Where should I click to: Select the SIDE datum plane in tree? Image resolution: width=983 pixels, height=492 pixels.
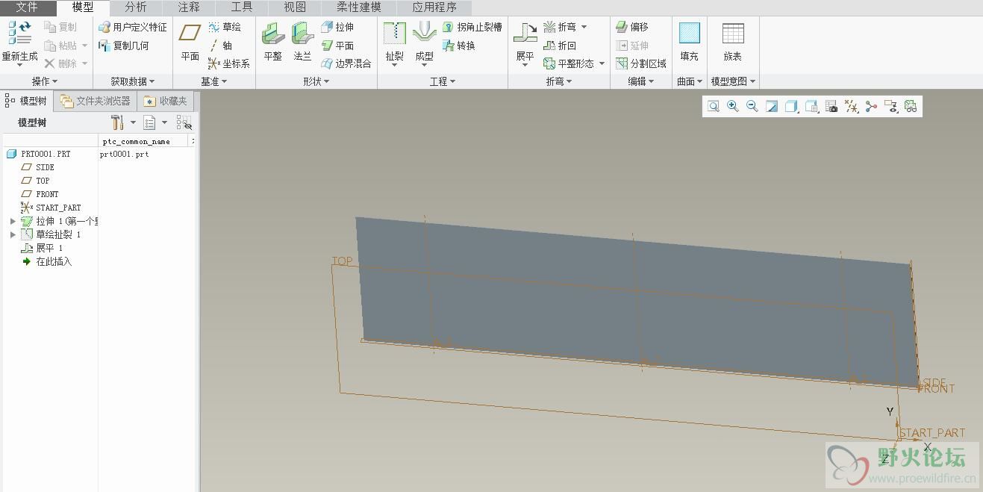tap(37, 167)
